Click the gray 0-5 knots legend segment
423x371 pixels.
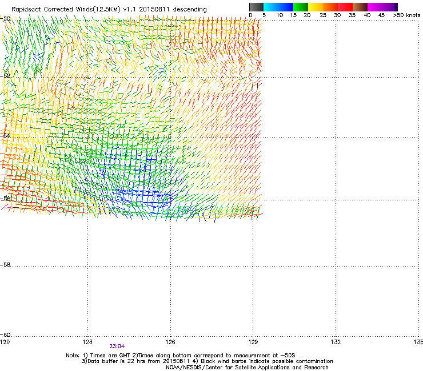[x=256, y=7]
